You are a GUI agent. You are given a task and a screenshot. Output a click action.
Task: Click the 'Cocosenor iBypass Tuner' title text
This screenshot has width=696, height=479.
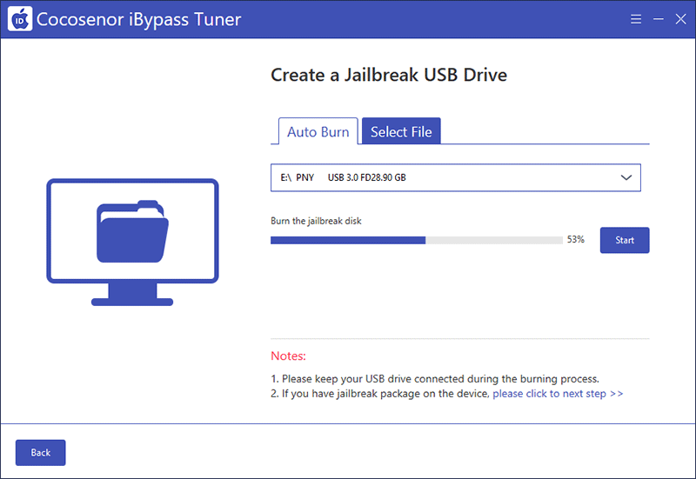138,19
